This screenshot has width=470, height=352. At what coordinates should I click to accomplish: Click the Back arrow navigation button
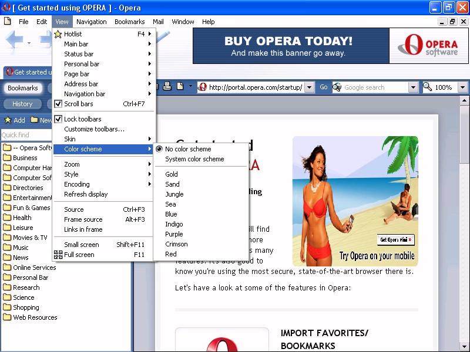[15, 41]
